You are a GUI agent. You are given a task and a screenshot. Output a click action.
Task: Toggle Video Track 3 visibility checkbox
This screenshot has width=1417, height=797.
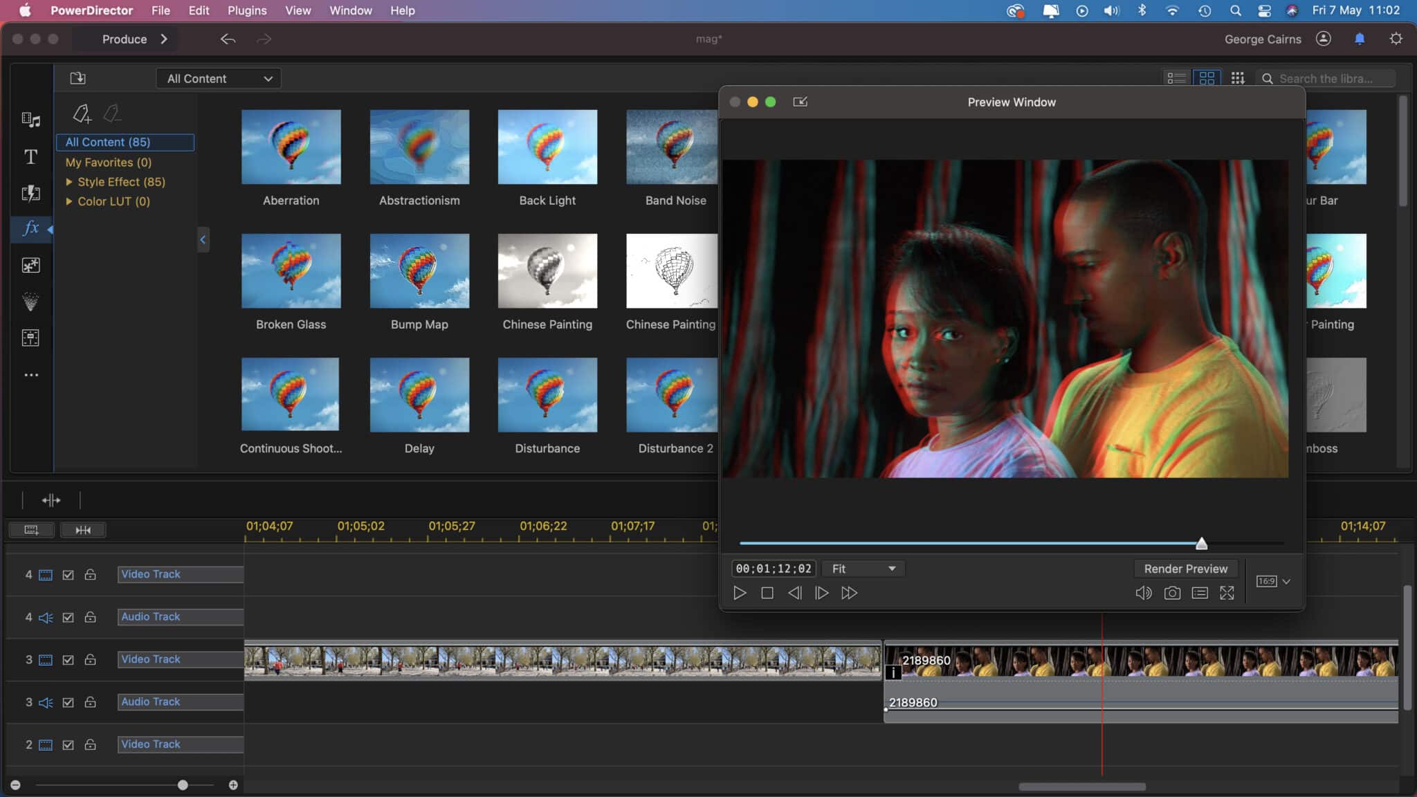67,659
